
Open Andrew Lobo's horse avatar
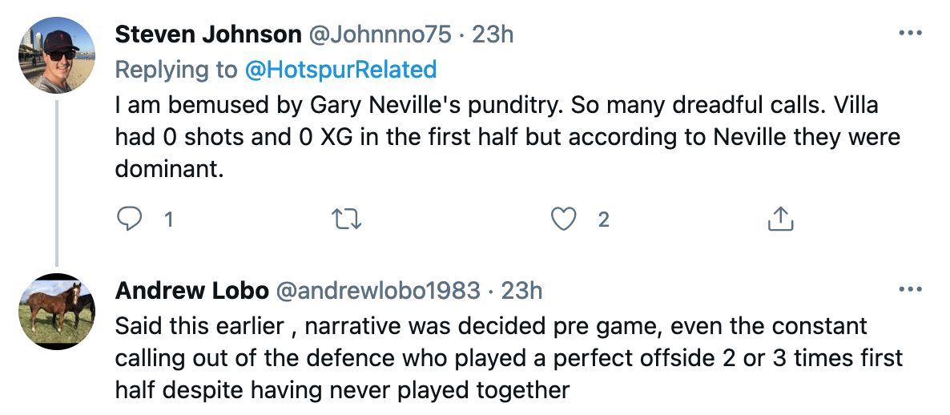tap(57, 311)
